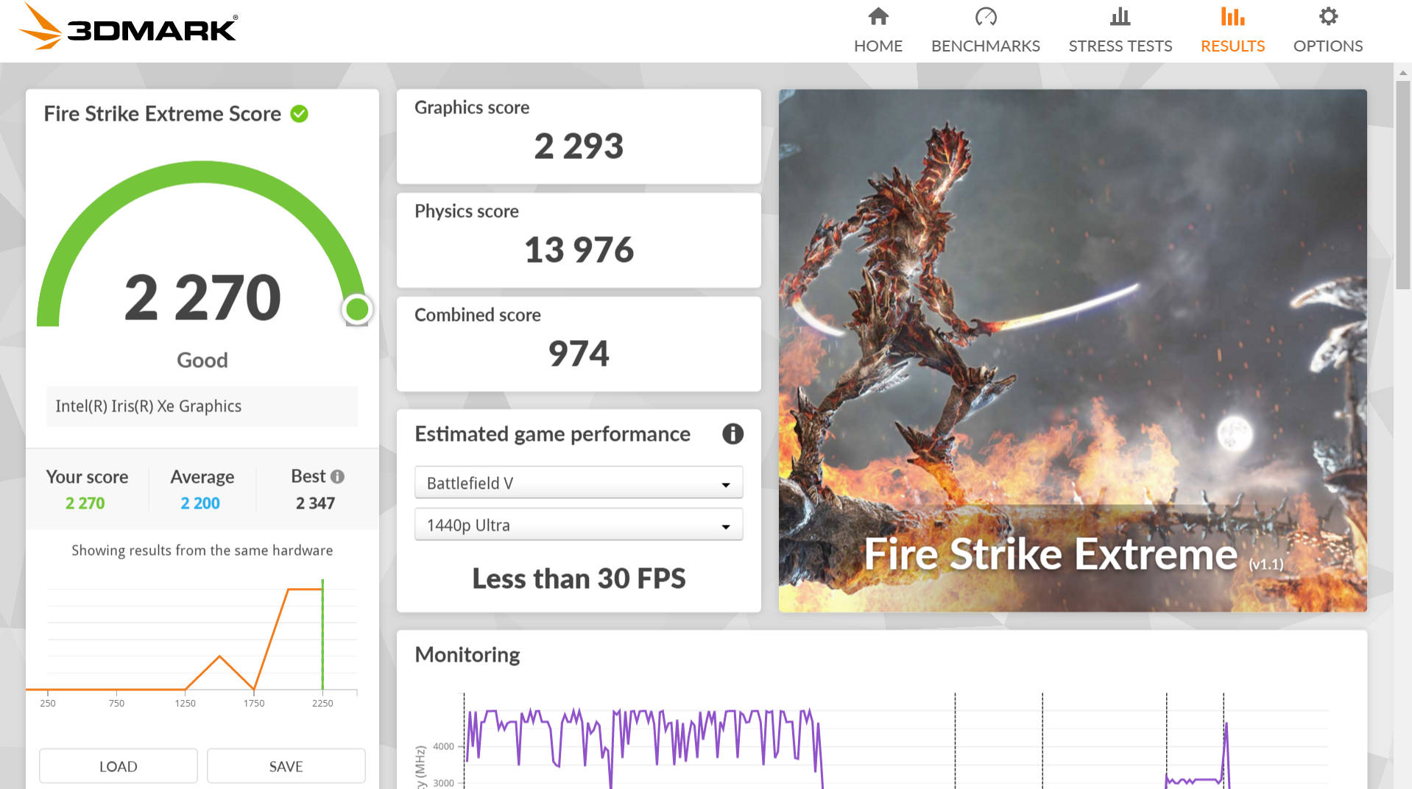Click the Good rating label
The image size is (1412, 789).
(202, 361)
